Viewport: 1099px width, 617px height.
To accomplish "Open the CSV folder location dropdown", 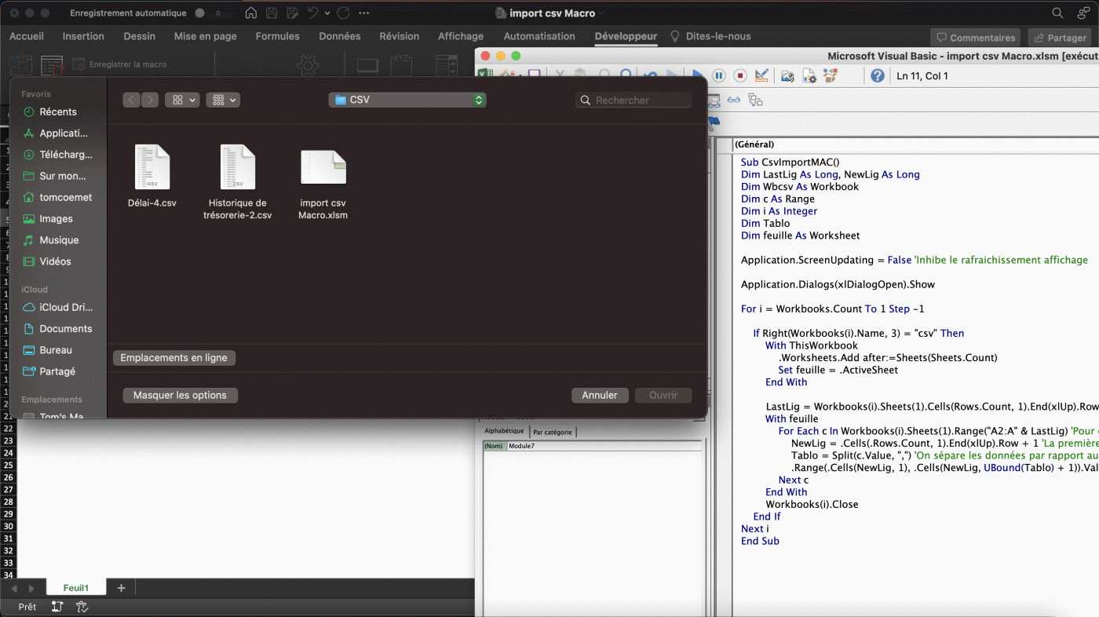I will [x=407, y=100].
